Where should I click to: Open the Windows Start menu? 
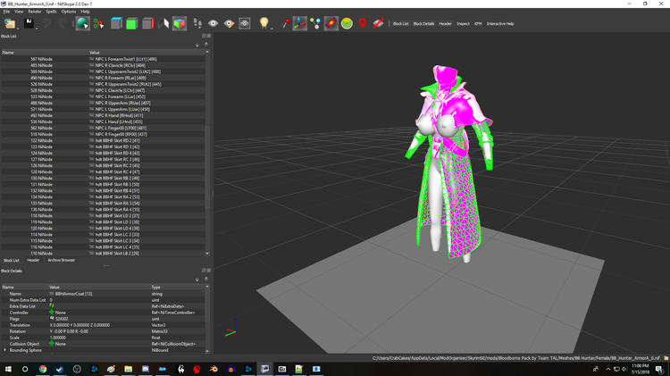[8, 369]
